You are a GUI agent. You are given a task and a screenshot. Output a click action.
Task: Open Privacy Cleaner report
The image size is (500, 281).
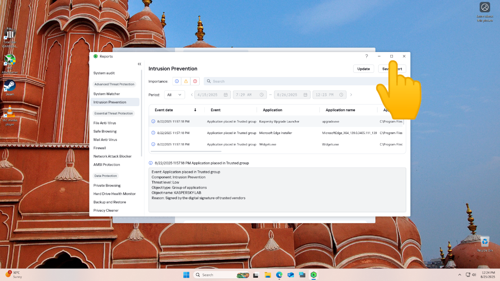[106, 210]
